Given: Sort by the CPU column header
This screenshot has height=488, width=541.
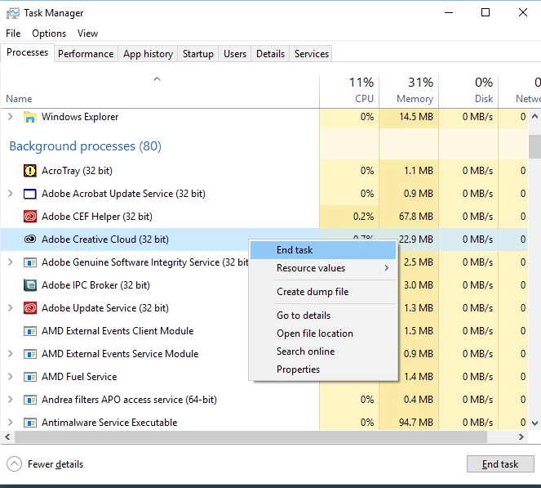Looking at the screenshot, I should tap(349, 91).
